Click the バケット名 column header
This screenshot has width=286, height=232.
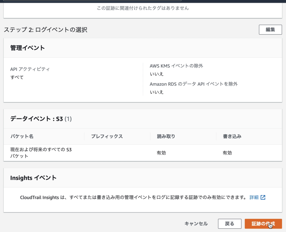click(22, 136)
